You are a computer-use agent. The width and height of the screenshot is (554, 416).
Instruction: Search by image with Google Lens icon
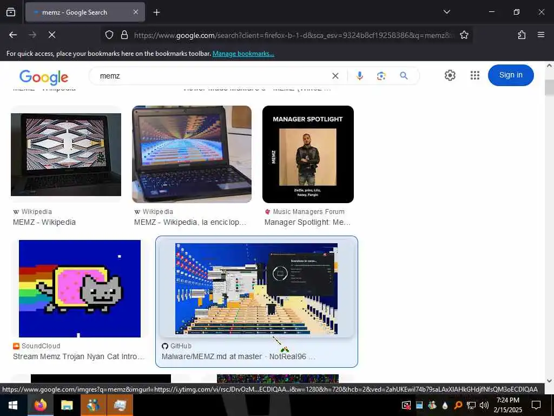click(x=381, y=76)
